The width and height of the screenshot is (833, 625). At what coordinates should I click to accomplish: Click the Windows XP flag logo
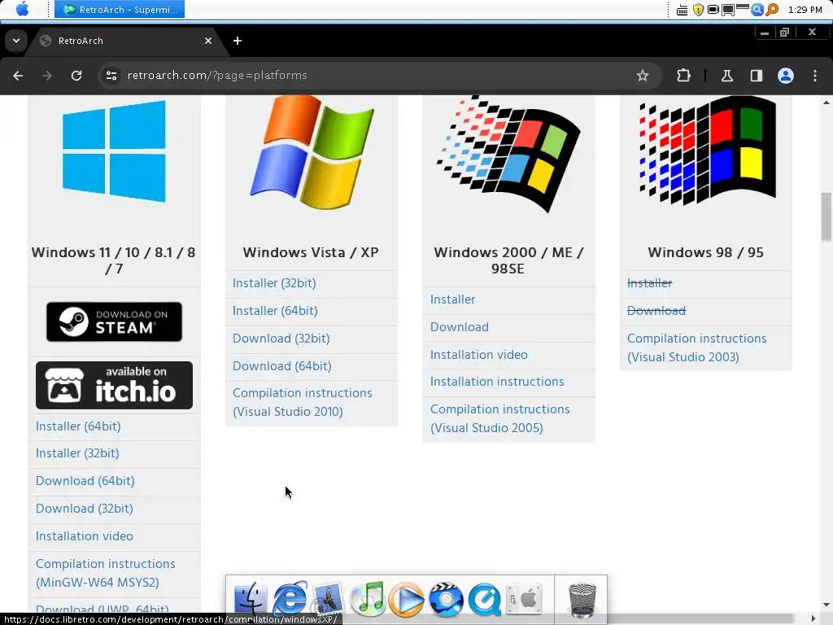coord(312,151)
